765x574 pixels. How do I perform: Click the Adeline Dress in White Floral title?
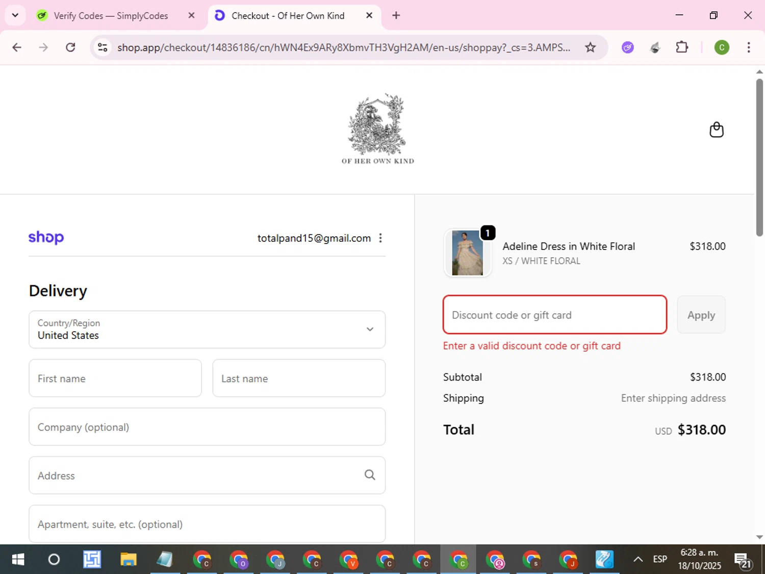point(569,246)
